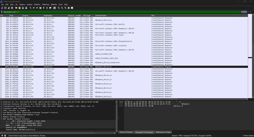Image resolution: width=254 pixels, height=137 pixels.
Task: Expand ISO 8073/X.224 COTP node
Action: click(2, 113)
